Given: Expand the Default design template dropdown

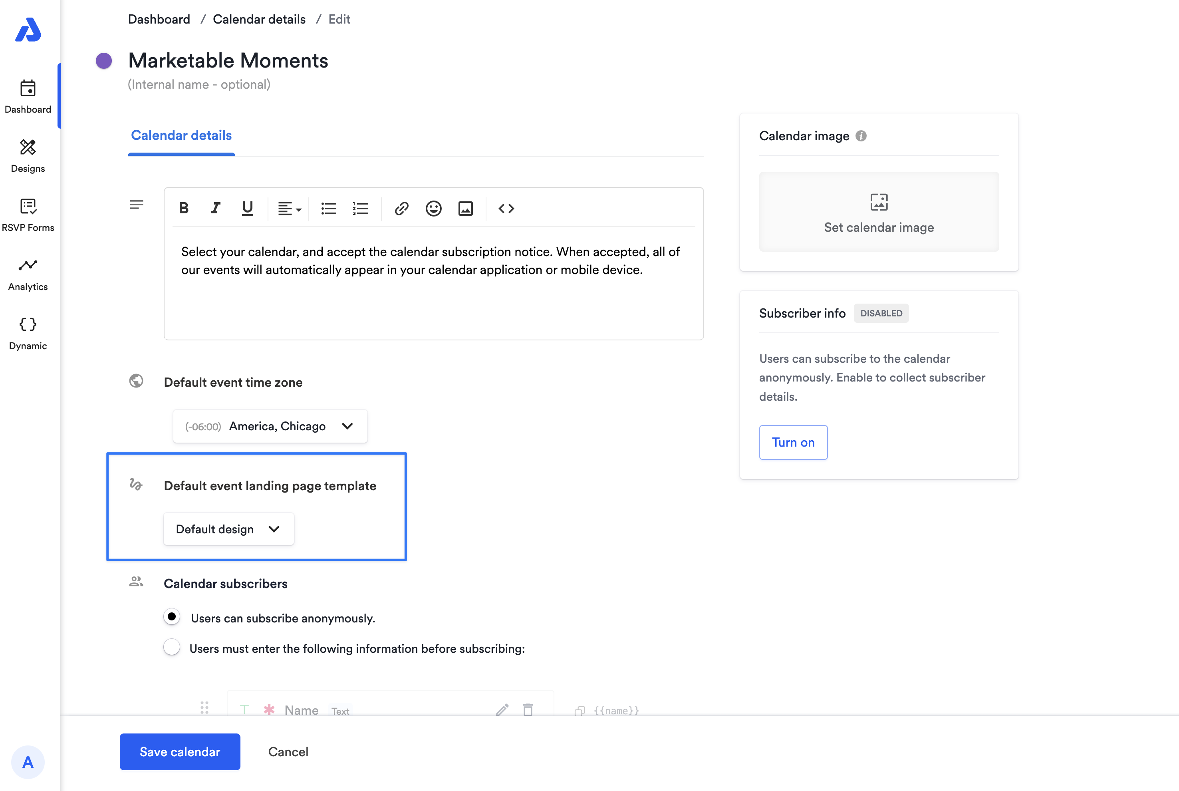Looking at the screenshot, I should click(x=228, y=529).
